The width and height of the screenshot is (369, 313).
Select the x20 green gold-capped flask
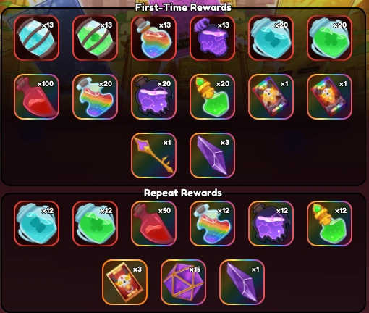(x=212, y=97)
